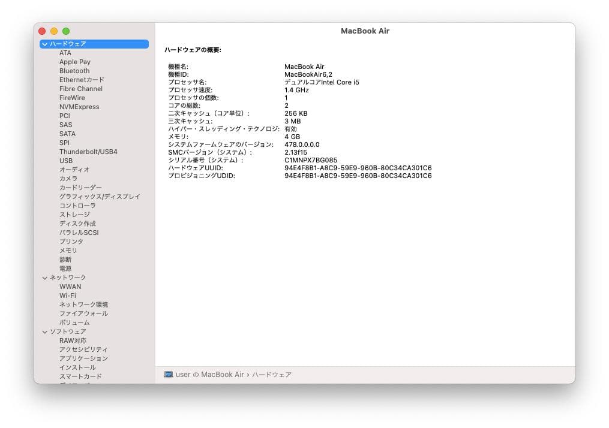Collapse the ソフトウェア section
Image resolution: width=609 pixels, height=428 pixels.
point(45,331)
